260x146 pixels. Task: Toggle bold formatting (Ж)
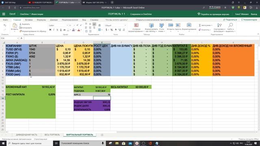pos(50,30)
